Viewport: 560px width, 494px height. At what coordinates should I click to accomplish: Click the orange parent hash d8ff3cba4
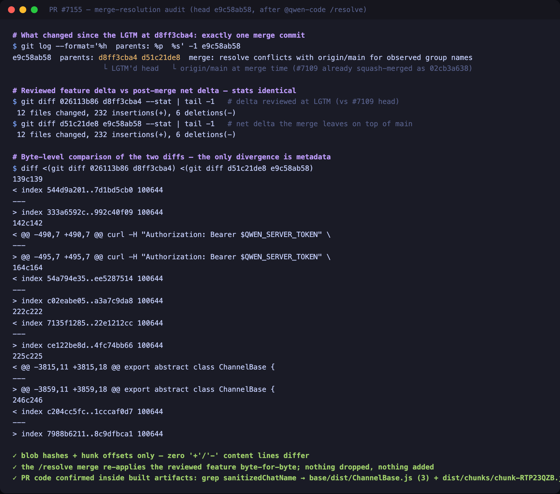point(118,58)
